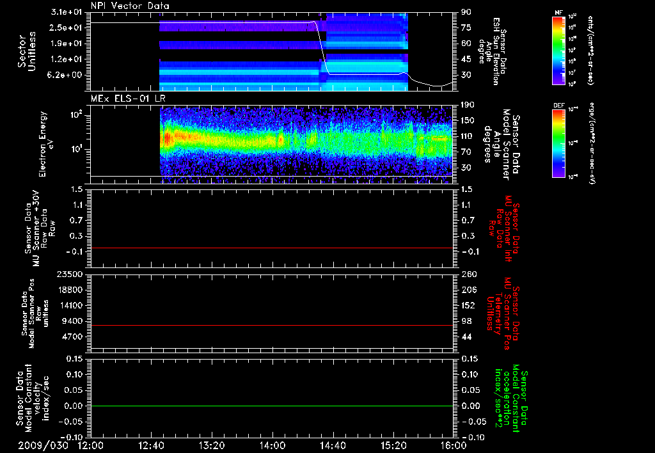Click the red line in Model Scanner Pos plot
This screenshot has height=453, width=655.
point(272,325)
